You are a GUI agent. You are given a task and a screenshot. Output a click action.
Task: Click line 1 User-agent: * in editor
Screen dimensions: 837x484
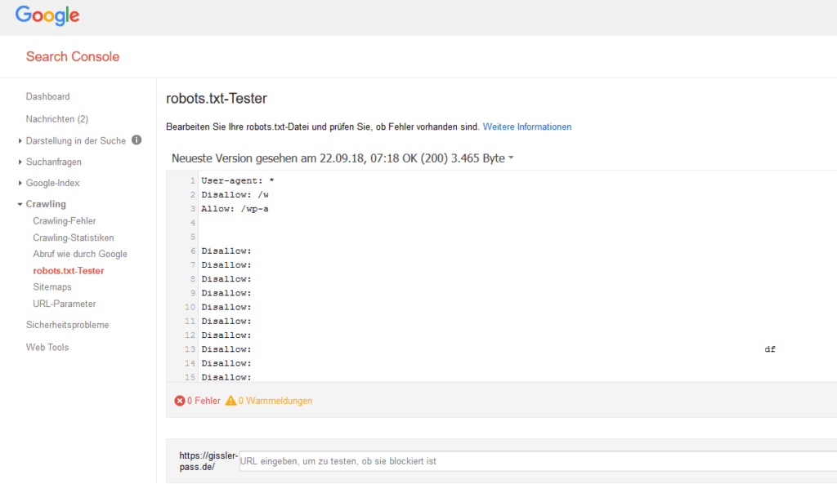238,180
